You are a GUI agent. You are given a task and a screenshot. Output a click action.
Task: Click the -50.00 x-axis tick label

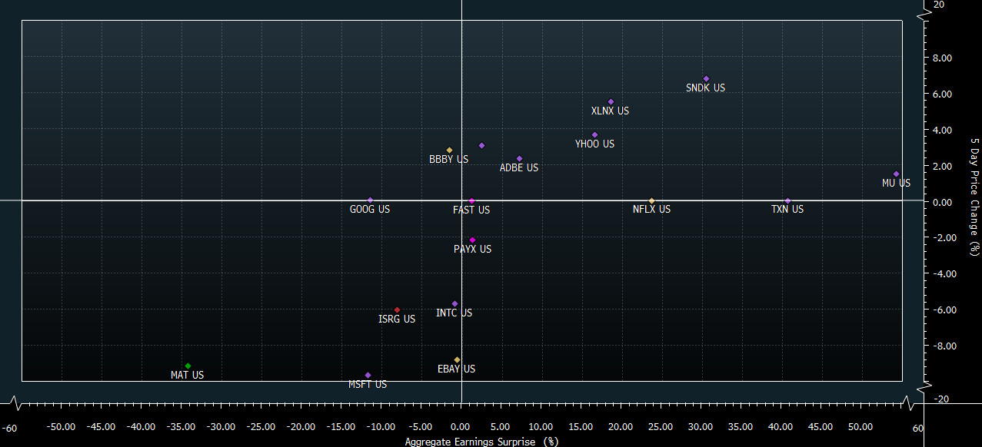point(61,427)
